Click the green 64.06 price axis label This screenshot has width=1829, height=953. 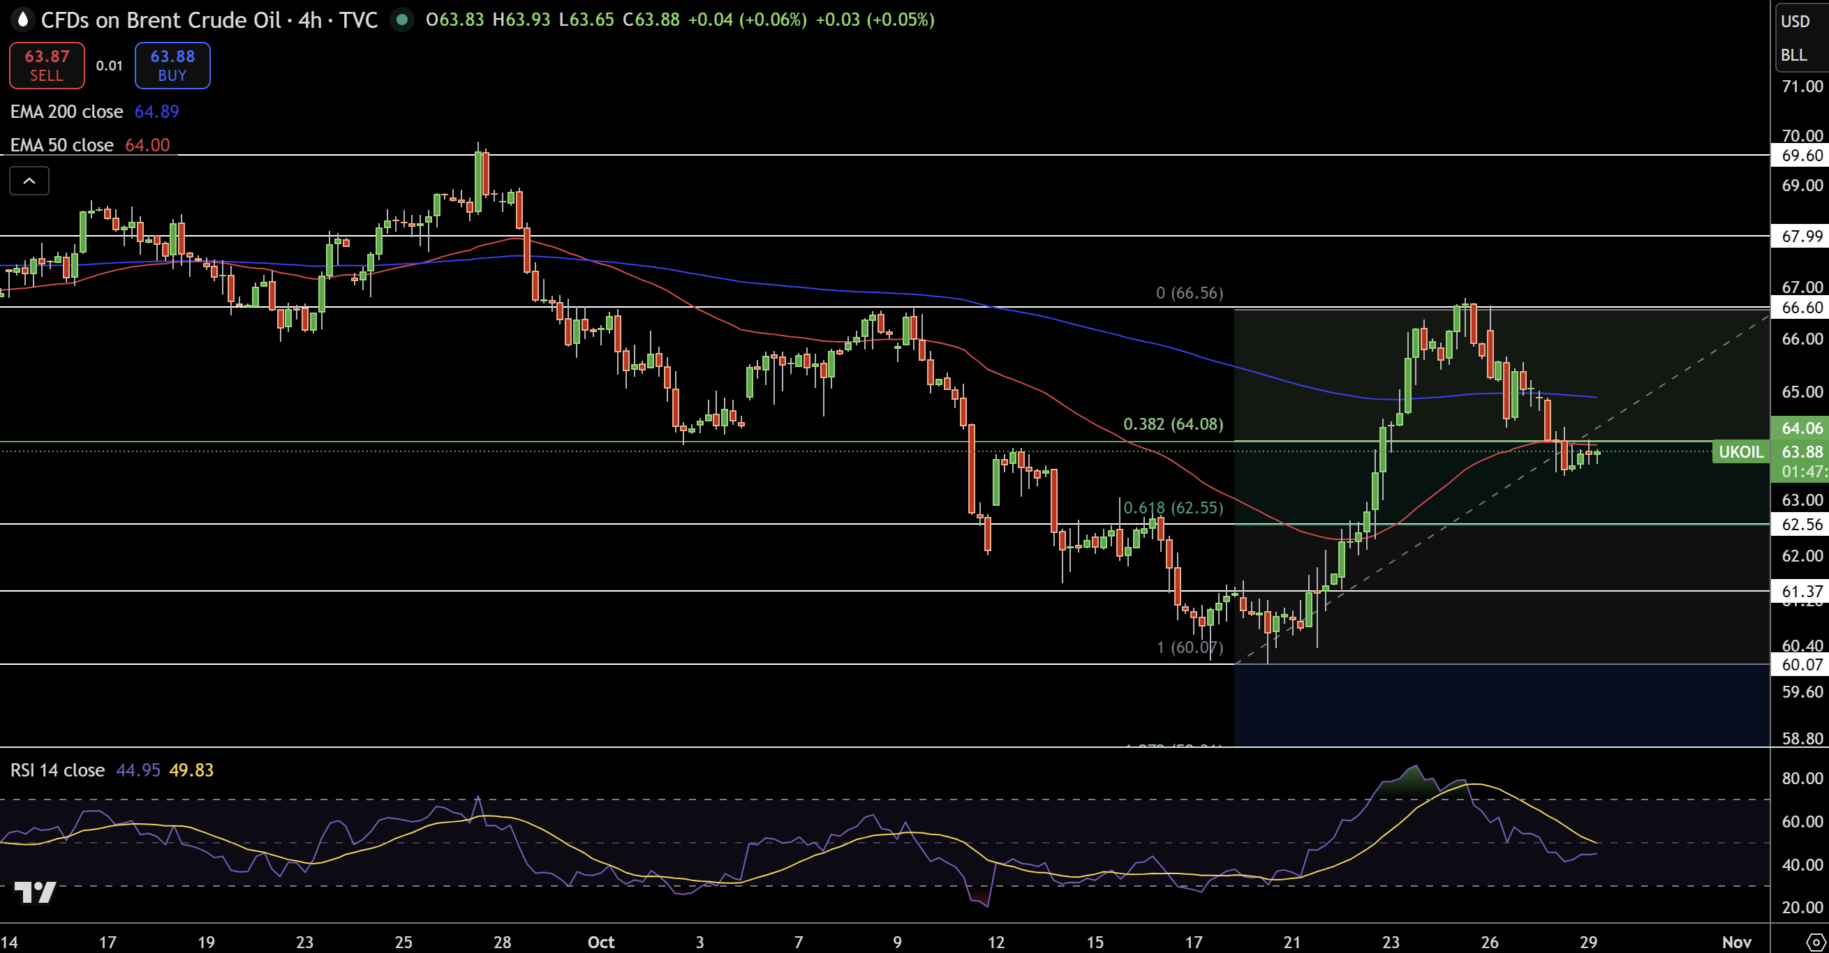pyautogui.click(x=1801, y=428)
